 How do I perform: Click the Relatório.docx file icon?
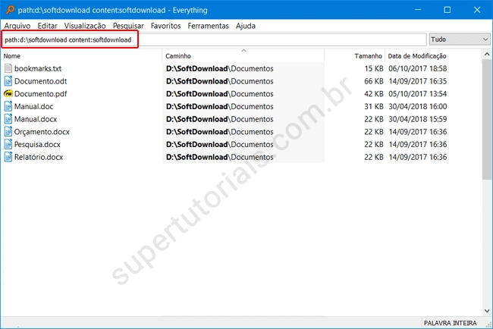click(8, 157)
